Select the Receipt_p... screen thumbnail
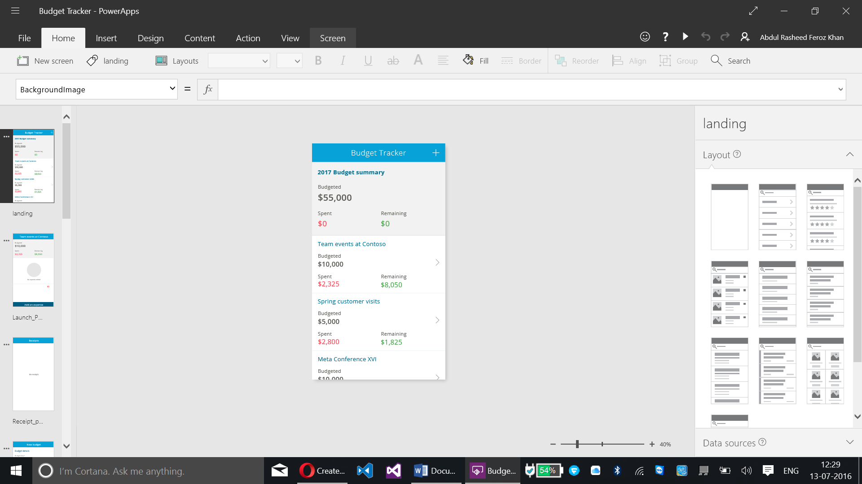The width and height of the screenshot is (862, 484). (34, 374)
